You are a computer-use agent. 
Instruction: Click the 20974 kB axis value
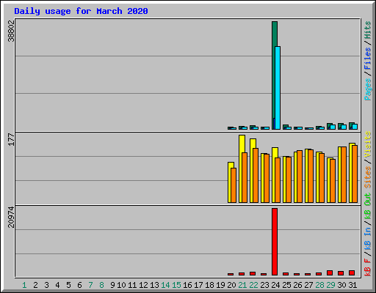pos(11,217)
